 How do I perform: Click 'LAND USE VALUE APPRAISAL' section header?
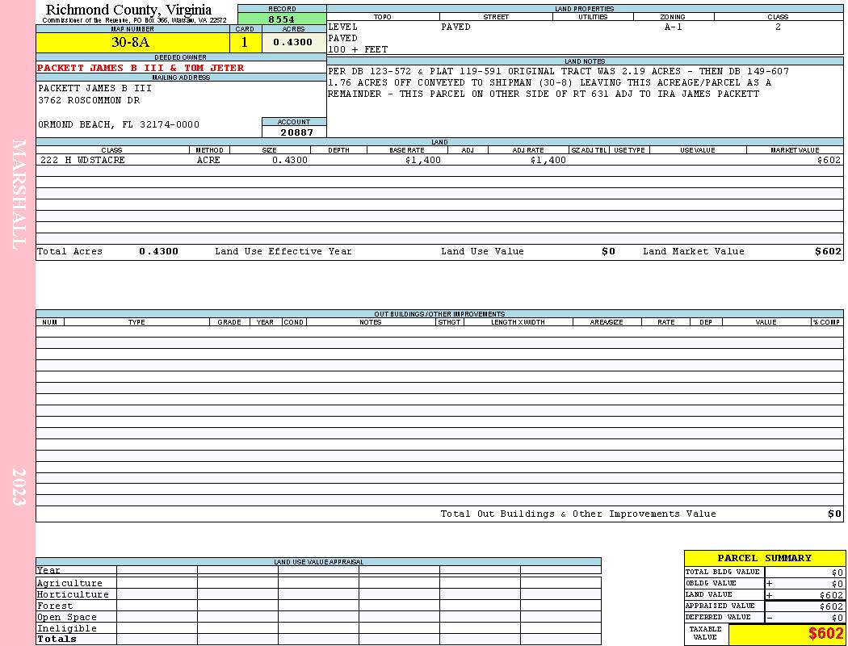click(x=318, y=562)
